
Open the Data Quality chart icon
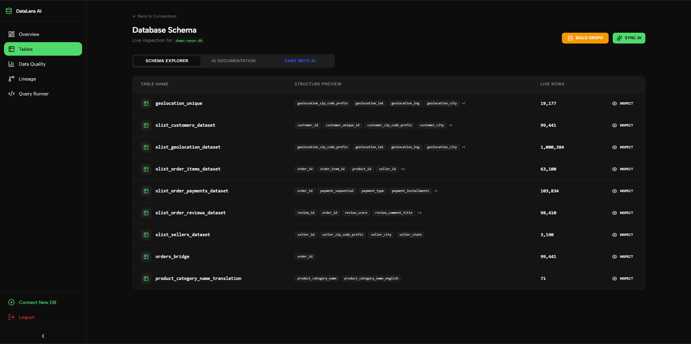point(11,64)
